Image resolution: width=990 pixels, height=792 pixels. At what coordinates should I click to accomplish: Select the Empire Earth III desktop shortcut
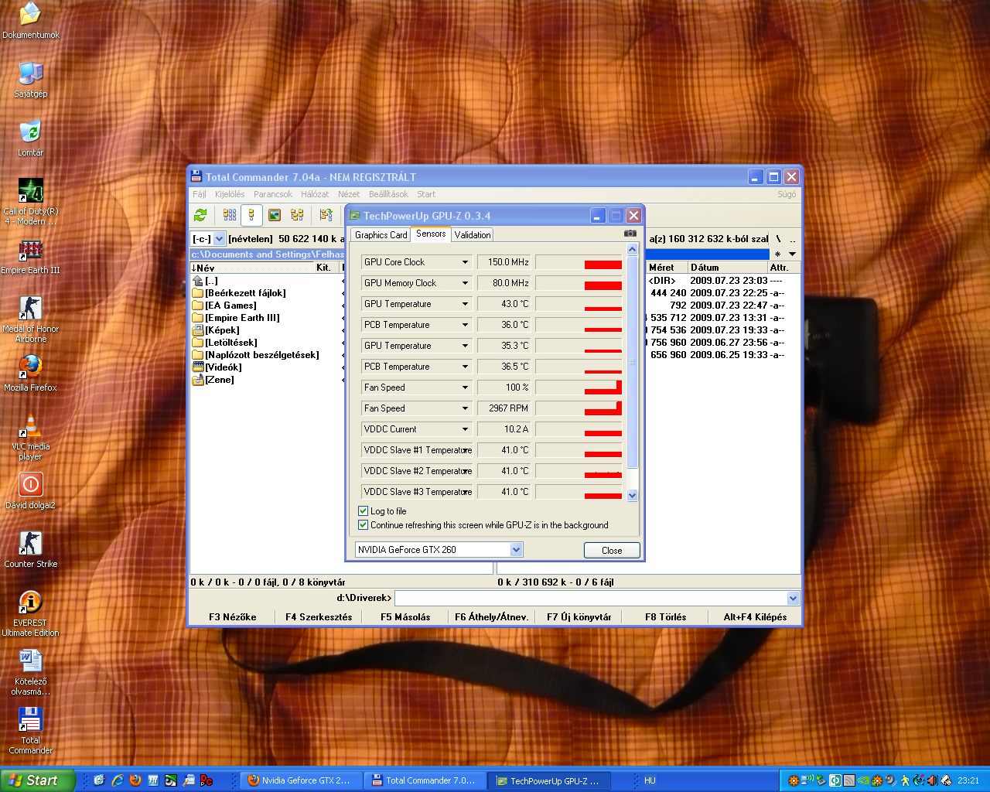pyautogui.click(x=30, y=257)
